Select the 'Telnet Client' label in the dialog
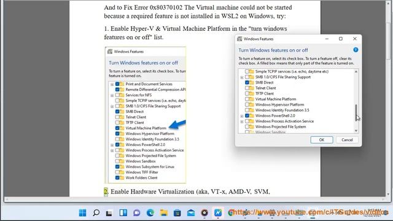The image size is (393, 221). pyautogui.click(x=265, y=88)
